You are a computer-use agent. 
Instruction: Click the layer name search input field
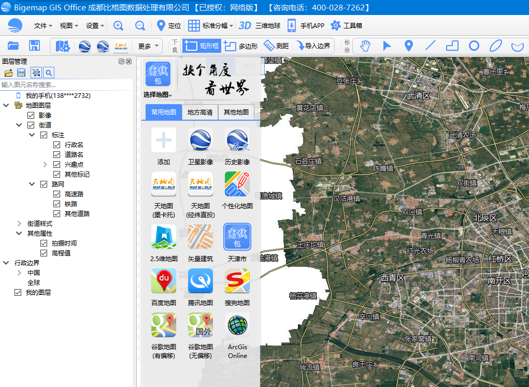(x=66, y=84)
